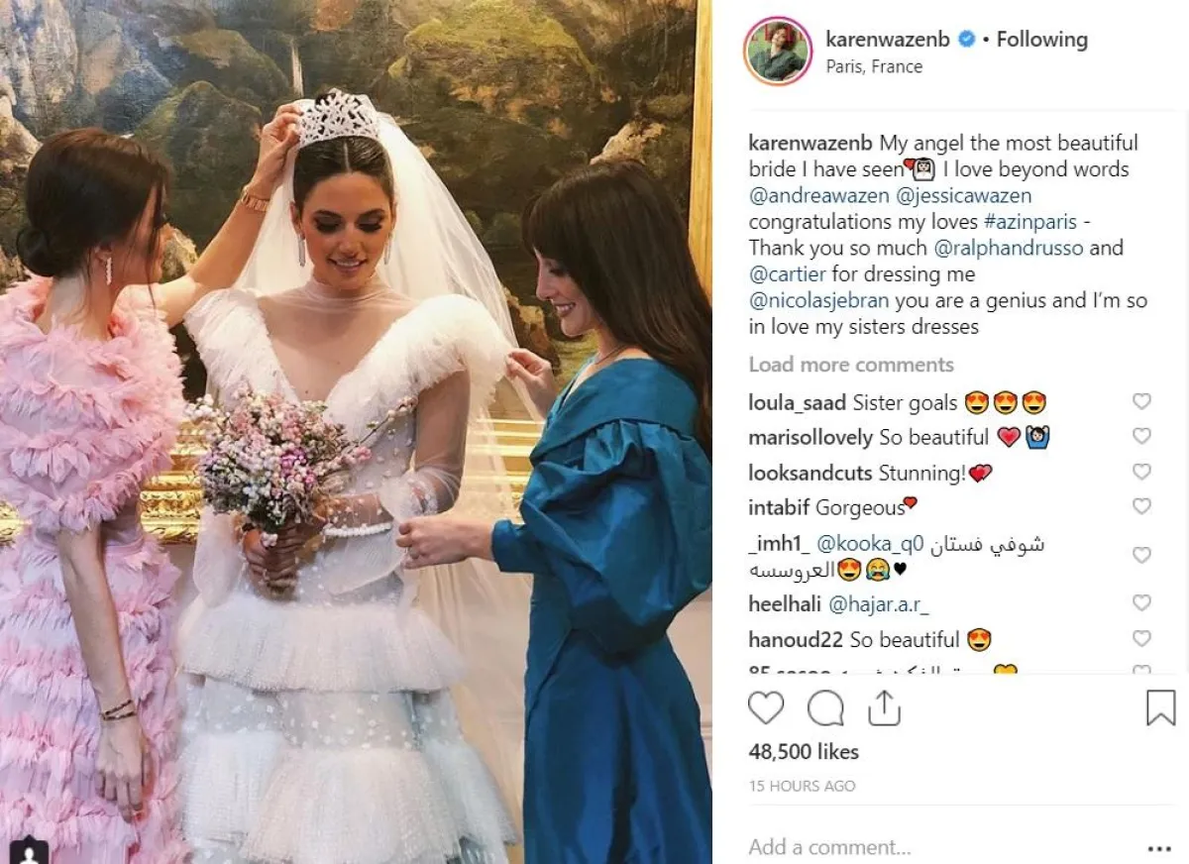Share the post using the share icon

(883, 707)
